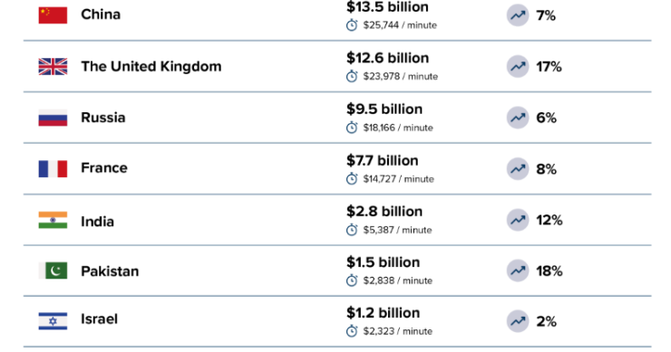
Task: Select the $13.5 billion amount
Action: pos(387,7)
